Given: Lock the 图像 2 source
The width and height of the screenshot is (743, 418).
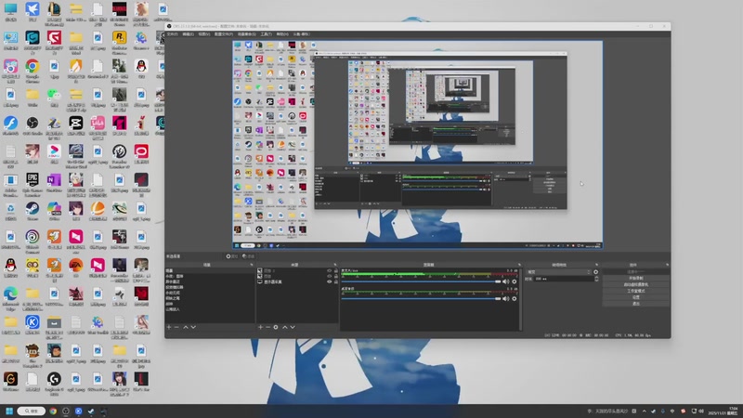Looking at the screenshot, I should point(336,270).
